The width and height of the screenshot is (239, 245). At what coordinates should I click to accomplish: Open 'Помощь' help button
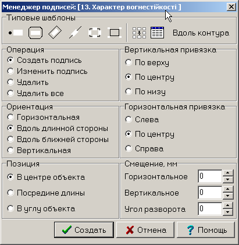click(x=206, y=230)
